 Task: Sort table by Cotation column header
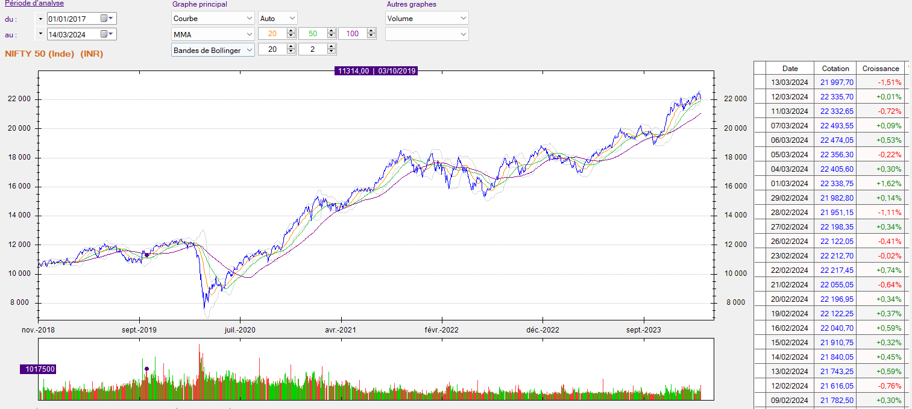coord(835,69)
